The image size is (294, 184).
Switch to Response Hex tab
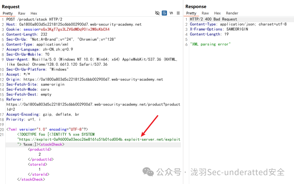pyautogui.click(x=217, y=13)
